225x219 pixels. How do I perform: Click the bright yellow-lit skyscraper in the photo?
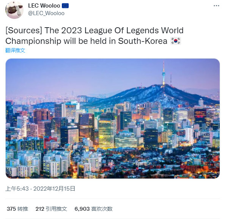pos(107,134)
